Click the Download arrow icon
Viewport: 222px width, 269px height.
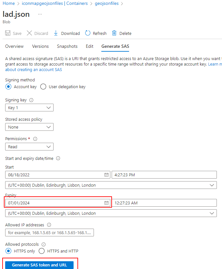pyautogui.click(x=56, y=33)
